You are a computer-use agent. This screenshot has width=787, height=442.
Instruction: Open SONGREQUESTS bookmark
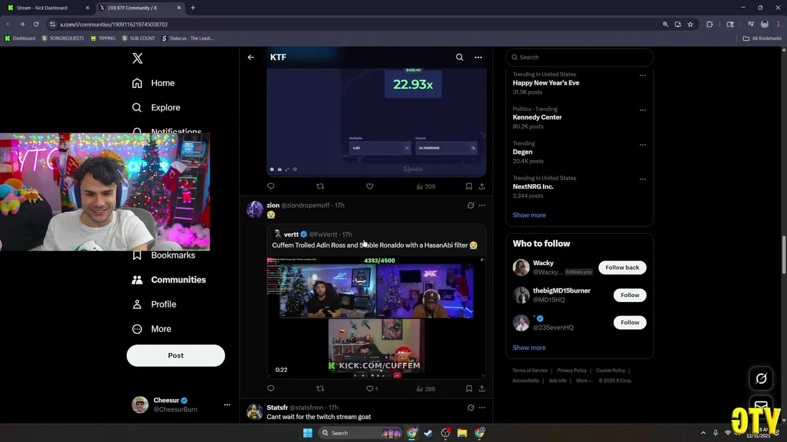(62, 38)
